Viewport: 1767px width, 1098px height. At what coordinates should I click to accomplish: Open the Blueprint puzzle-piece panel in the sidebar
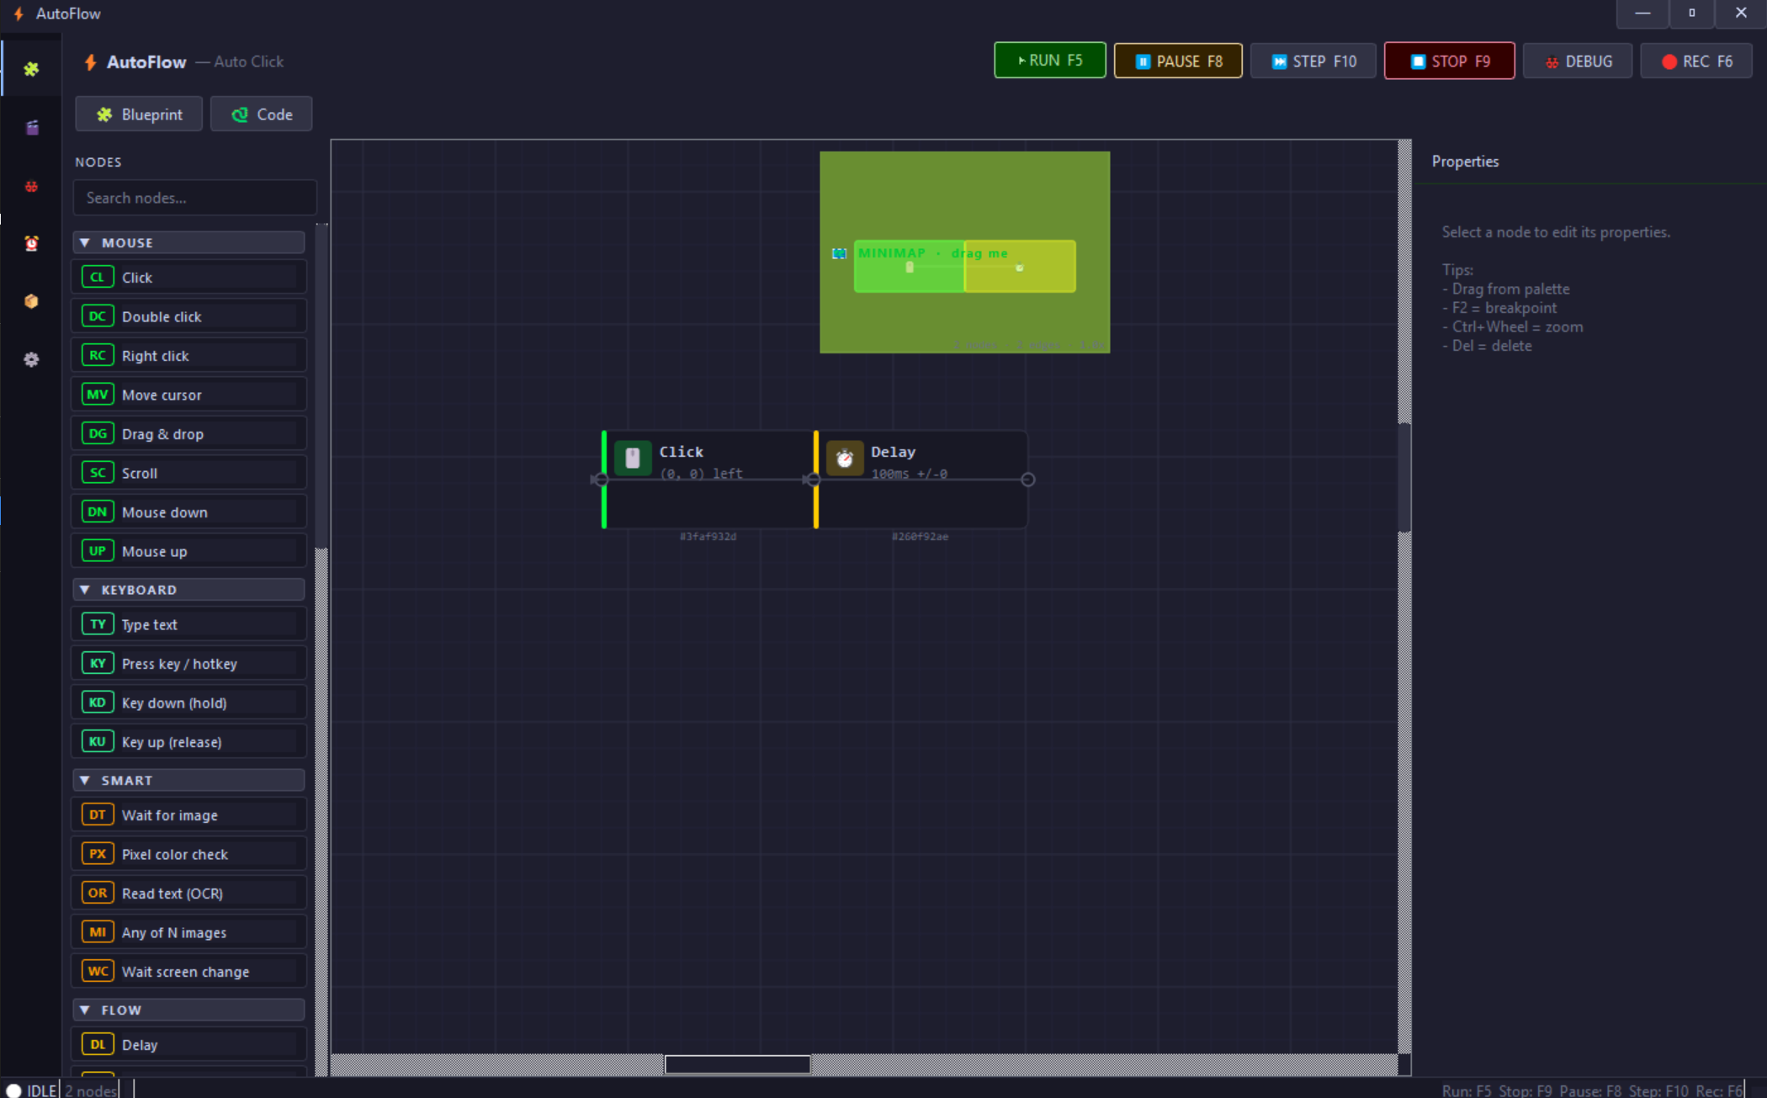pos(31,68)
